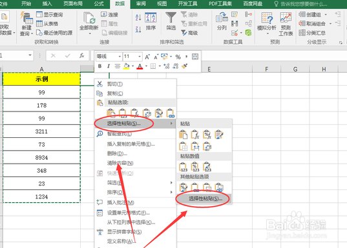Click 从表格 from table icon
Viewport: 347px width, 248px height.
pos(47,24)
